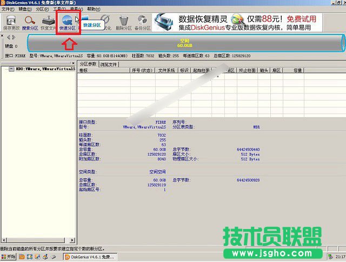Click the 删除分区 (Delete Partition) trash icon
This screenshot has width=346, height=262.
[124, 23]
